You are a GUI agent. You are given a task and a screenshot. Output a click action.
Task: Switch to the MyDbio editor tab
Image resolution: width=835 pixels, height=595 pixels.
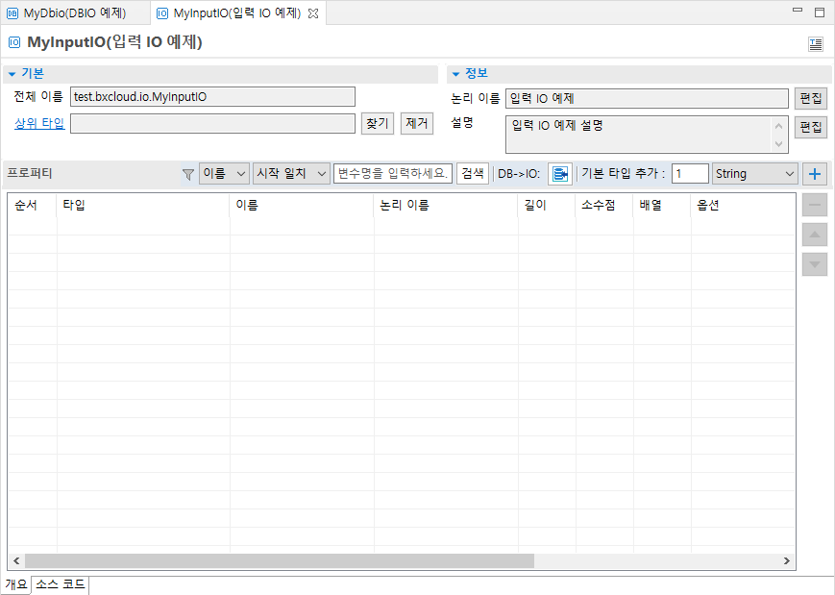click(67, 13)
